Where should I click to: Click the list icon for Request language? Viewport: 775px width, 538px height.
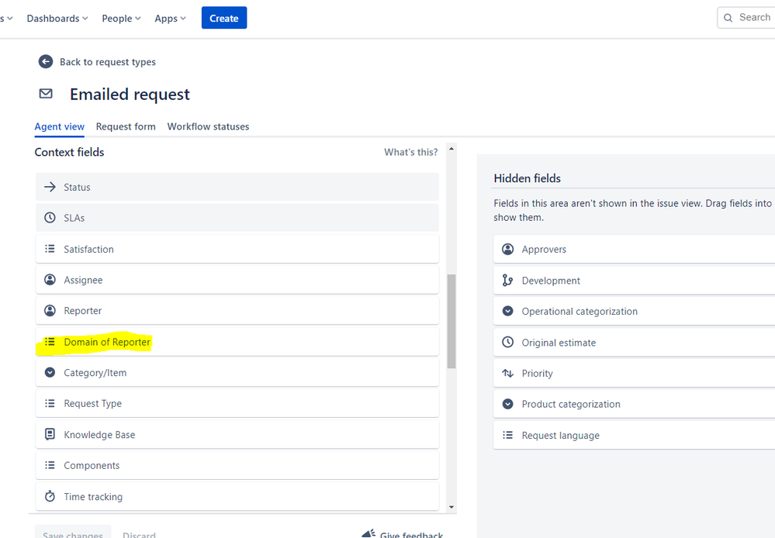[507, 435]
